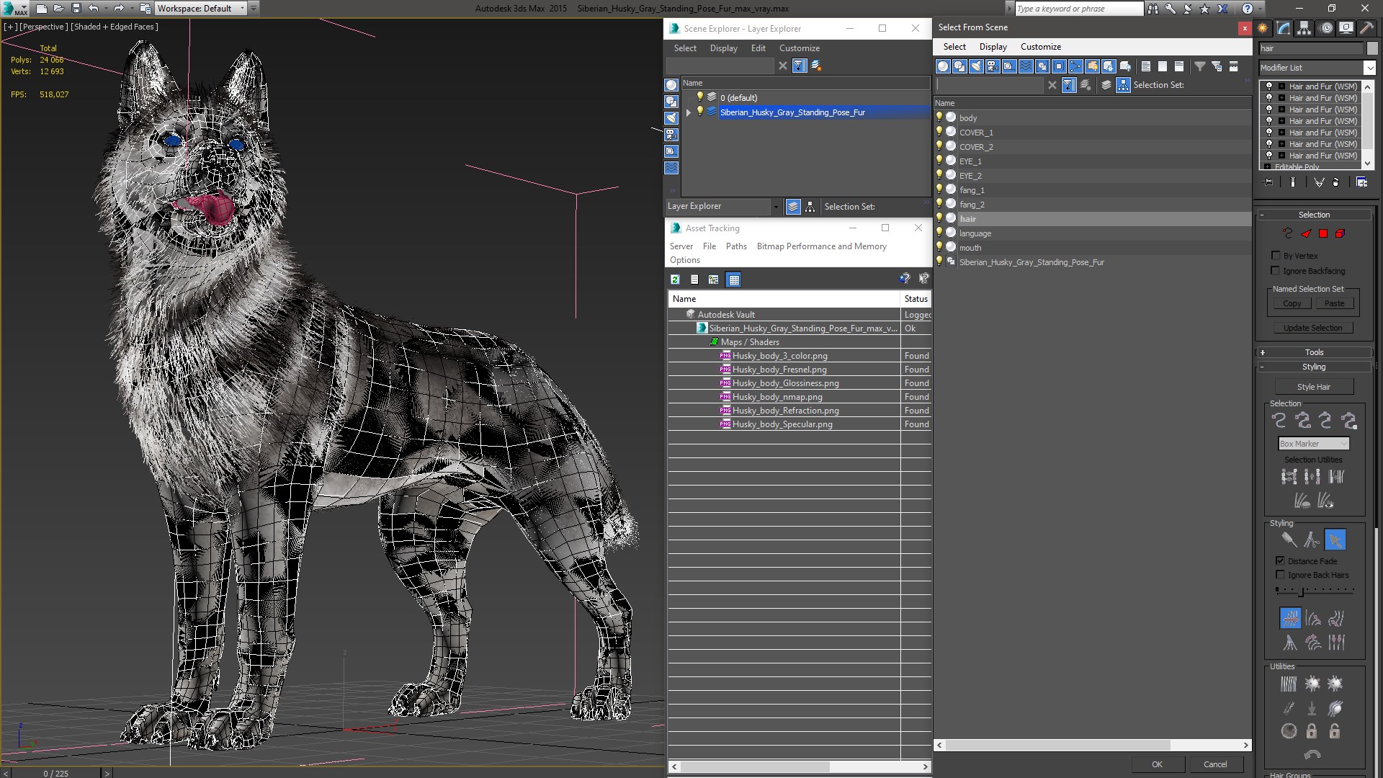Open Edit menu in Scene Explorer
1383x778 pixels.
758,48
